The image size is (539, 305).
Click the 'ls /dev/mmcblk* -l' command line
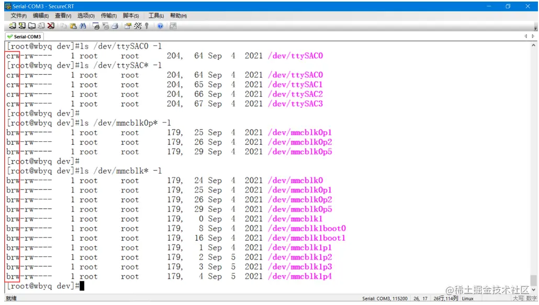tap(121, 171)
